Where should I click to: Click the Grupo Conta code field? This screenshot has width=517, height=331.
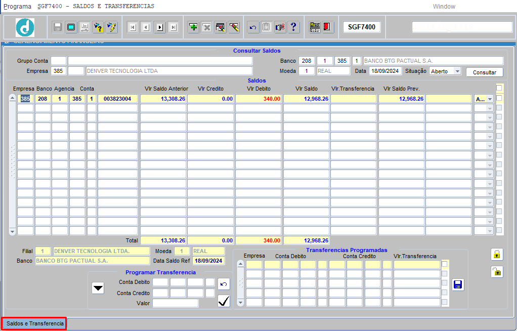tap(58, 61)
